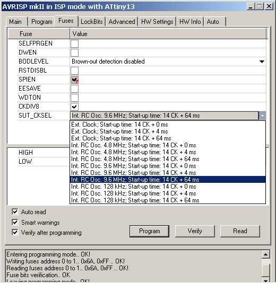Go to the Advanced tab

(122, 22)
